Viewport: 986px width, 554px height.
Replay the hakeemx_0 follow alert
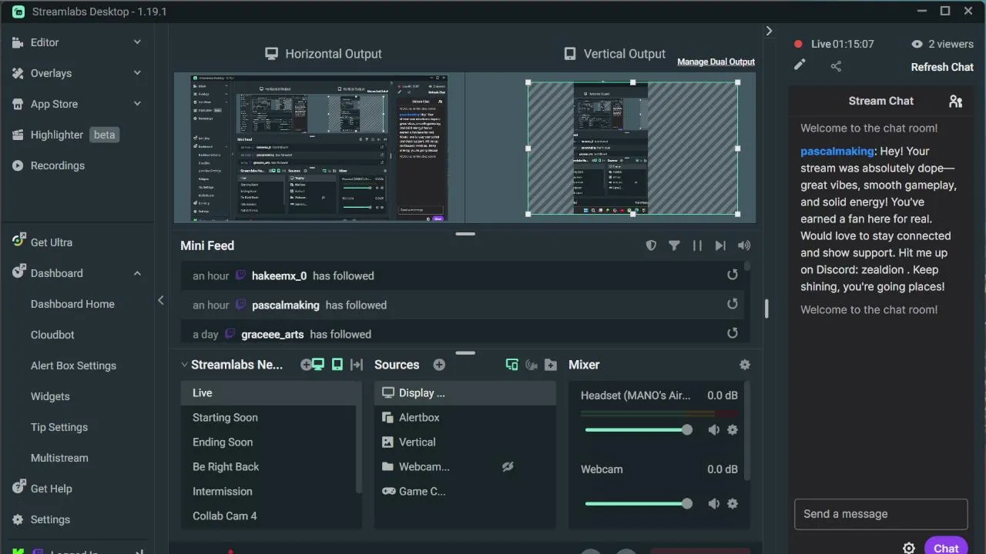(733, 275)
